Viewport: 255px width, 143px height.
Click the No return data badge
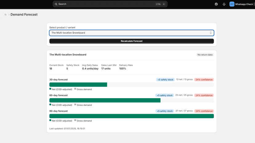(x=205, y=55)
